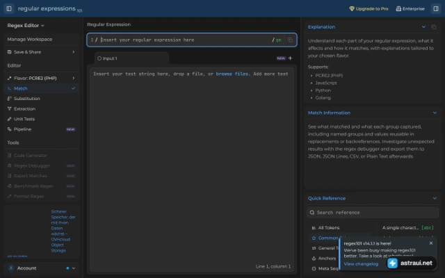Click the Format Regex icon
445x278 pixels.
click(9, 196)
